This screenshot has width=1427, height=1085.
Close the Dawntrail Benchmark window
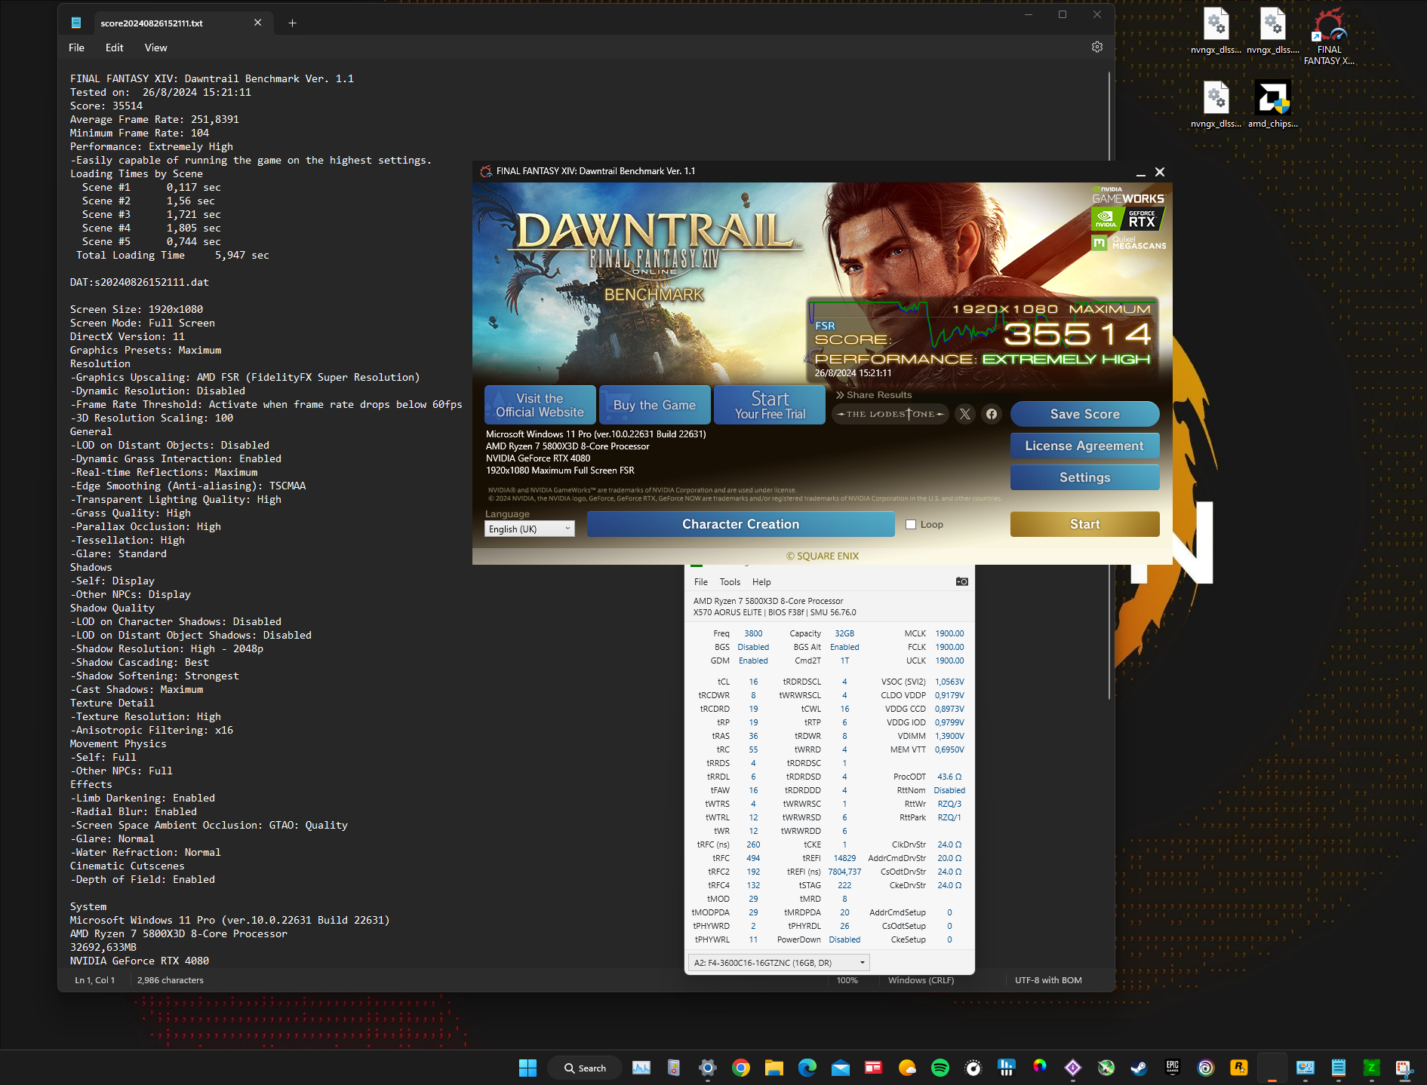(x=1160, y=172)
